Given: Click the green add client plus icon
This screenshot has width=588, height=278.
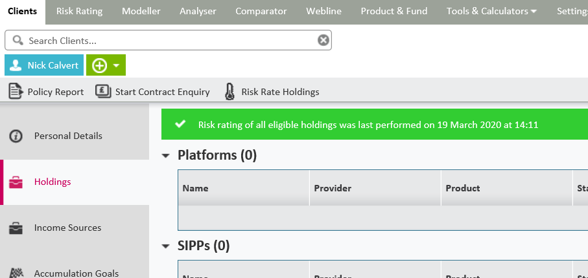Looking at the screenshot, I should click(x=99, y=65).
